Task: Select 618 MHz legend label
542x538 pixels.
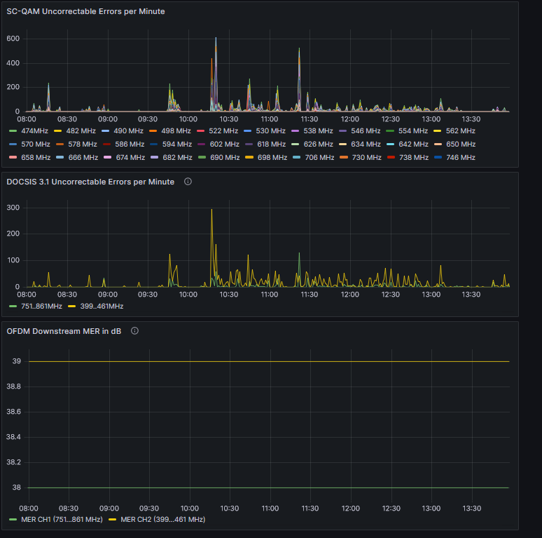Action: tap(271, 144)
